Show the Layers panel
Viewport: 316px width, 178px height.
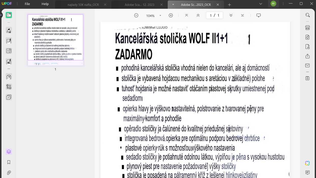[x=9, y=152]
